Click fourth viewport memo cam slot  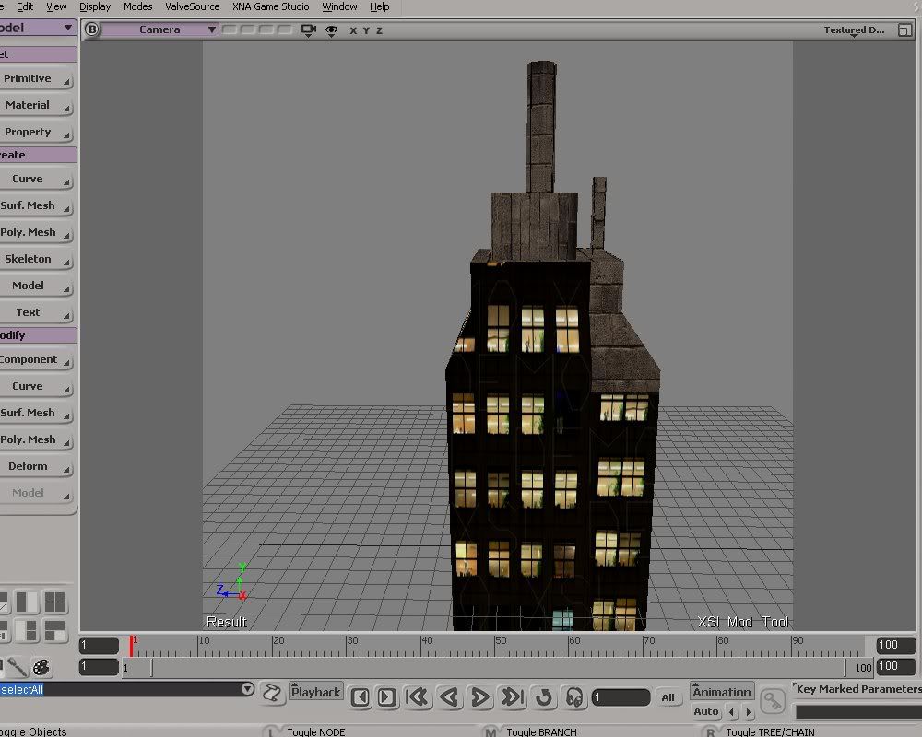coord(285,29)
